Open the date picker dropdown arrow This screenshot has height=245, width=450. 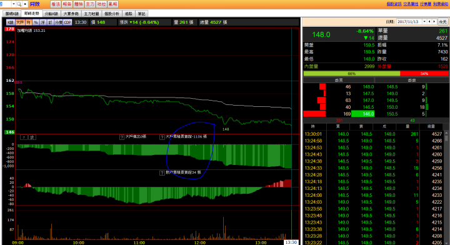424,21
